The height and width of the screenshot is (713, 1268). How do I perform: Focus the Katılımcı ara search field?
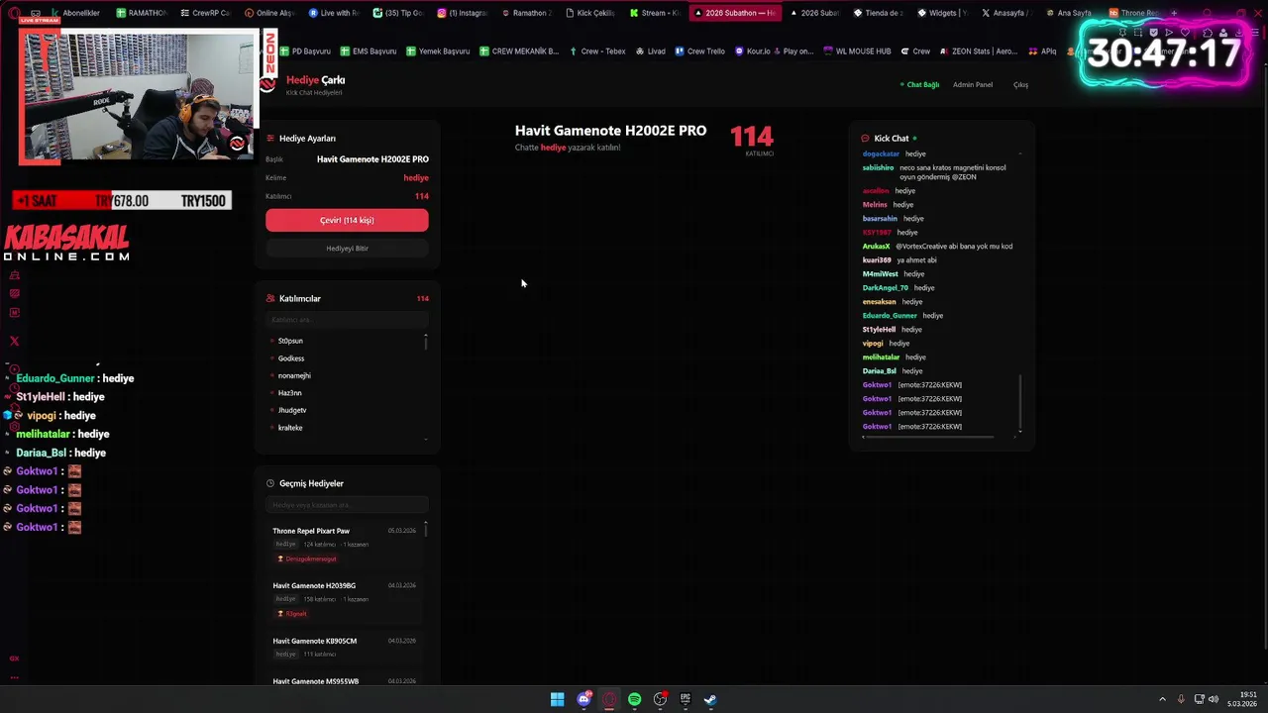(347, 320)
